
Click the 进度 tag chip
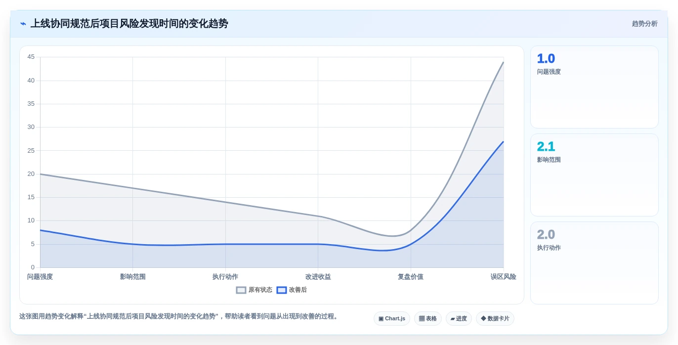pos(459,319)
